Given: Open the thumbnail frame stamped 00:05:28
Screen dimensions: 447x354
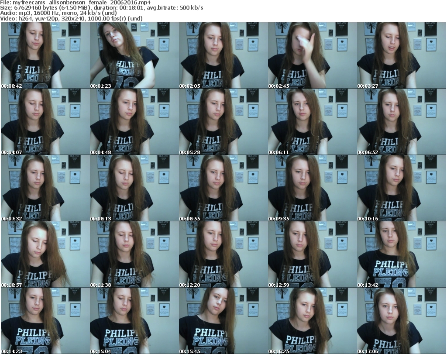Looking at the screenshot, I should click(x=223, y=122).
